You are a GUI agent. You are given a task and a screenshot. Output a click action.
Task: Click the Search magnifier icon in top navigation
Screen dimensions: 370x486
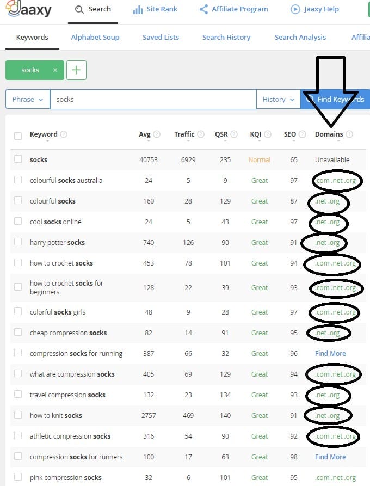(79, 9)
